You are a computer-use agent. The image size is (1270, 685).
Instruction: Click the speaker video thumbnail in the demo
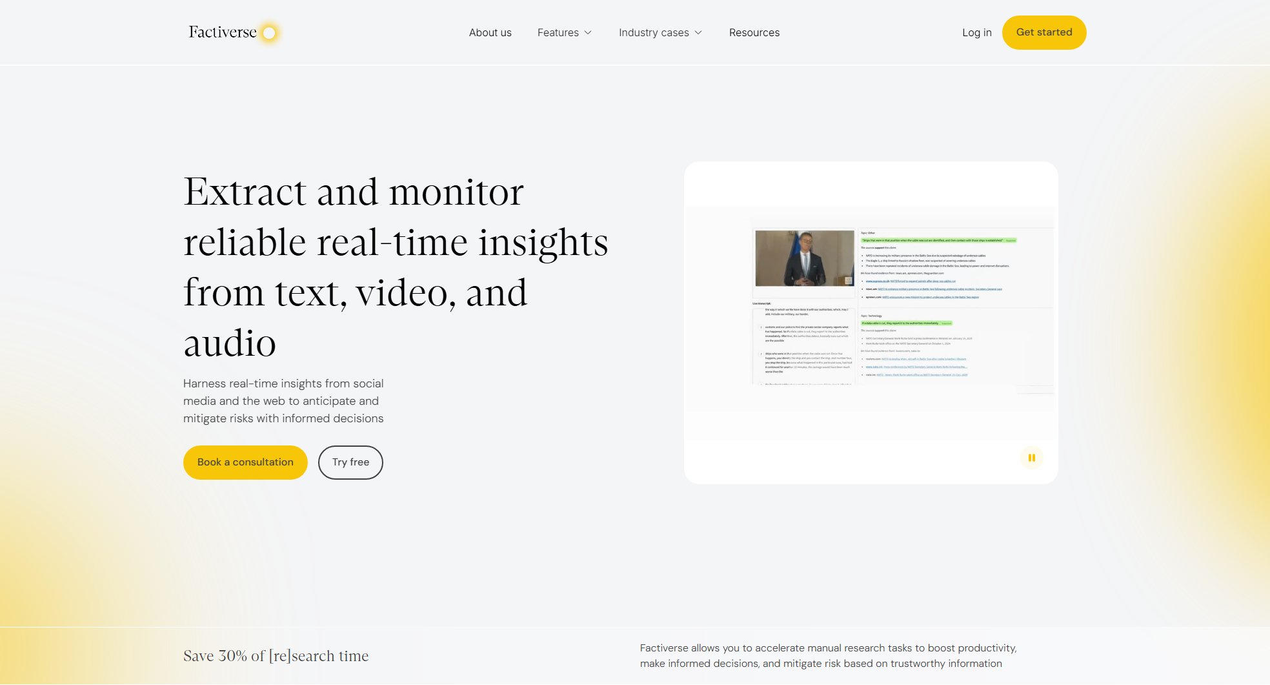click(x=804, y=258)
